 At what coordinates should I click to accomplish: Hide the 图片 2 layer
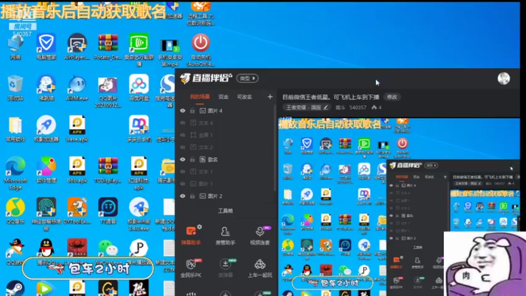pos(183,196)
